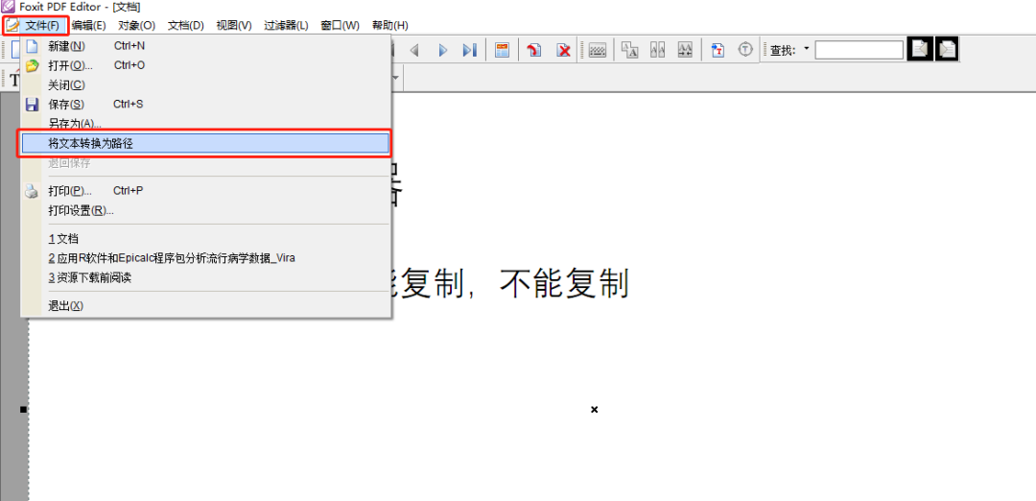Open the 编辑(E) menu

(x=88, y=25)
